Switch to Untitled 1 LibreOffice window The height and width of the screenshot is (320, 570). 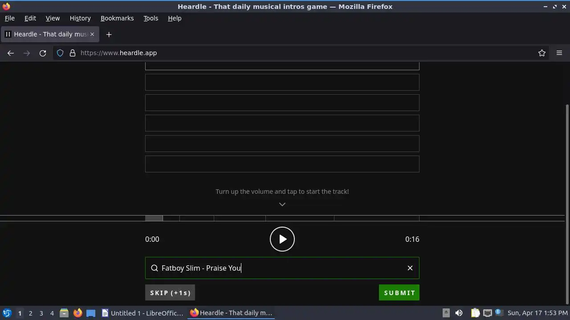tap(142, 313)
